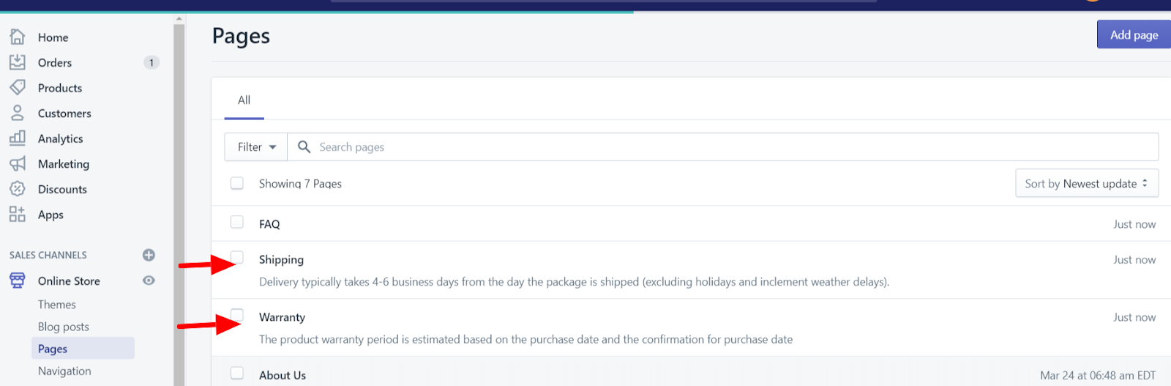
Task: Open the Filter dropdown
Action: pos(256,147)
